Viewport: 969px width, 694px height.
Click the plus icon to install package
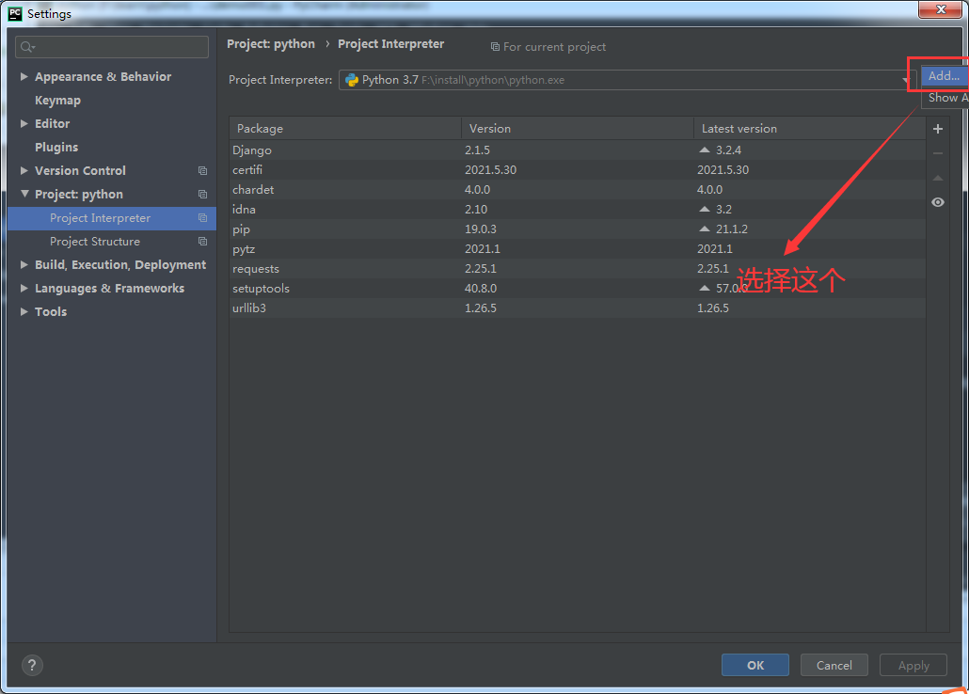[937, 129]
